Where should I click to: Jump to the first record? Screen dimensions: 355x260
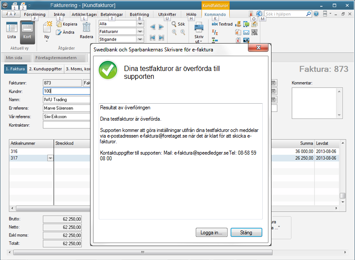(x=153, y=37)
